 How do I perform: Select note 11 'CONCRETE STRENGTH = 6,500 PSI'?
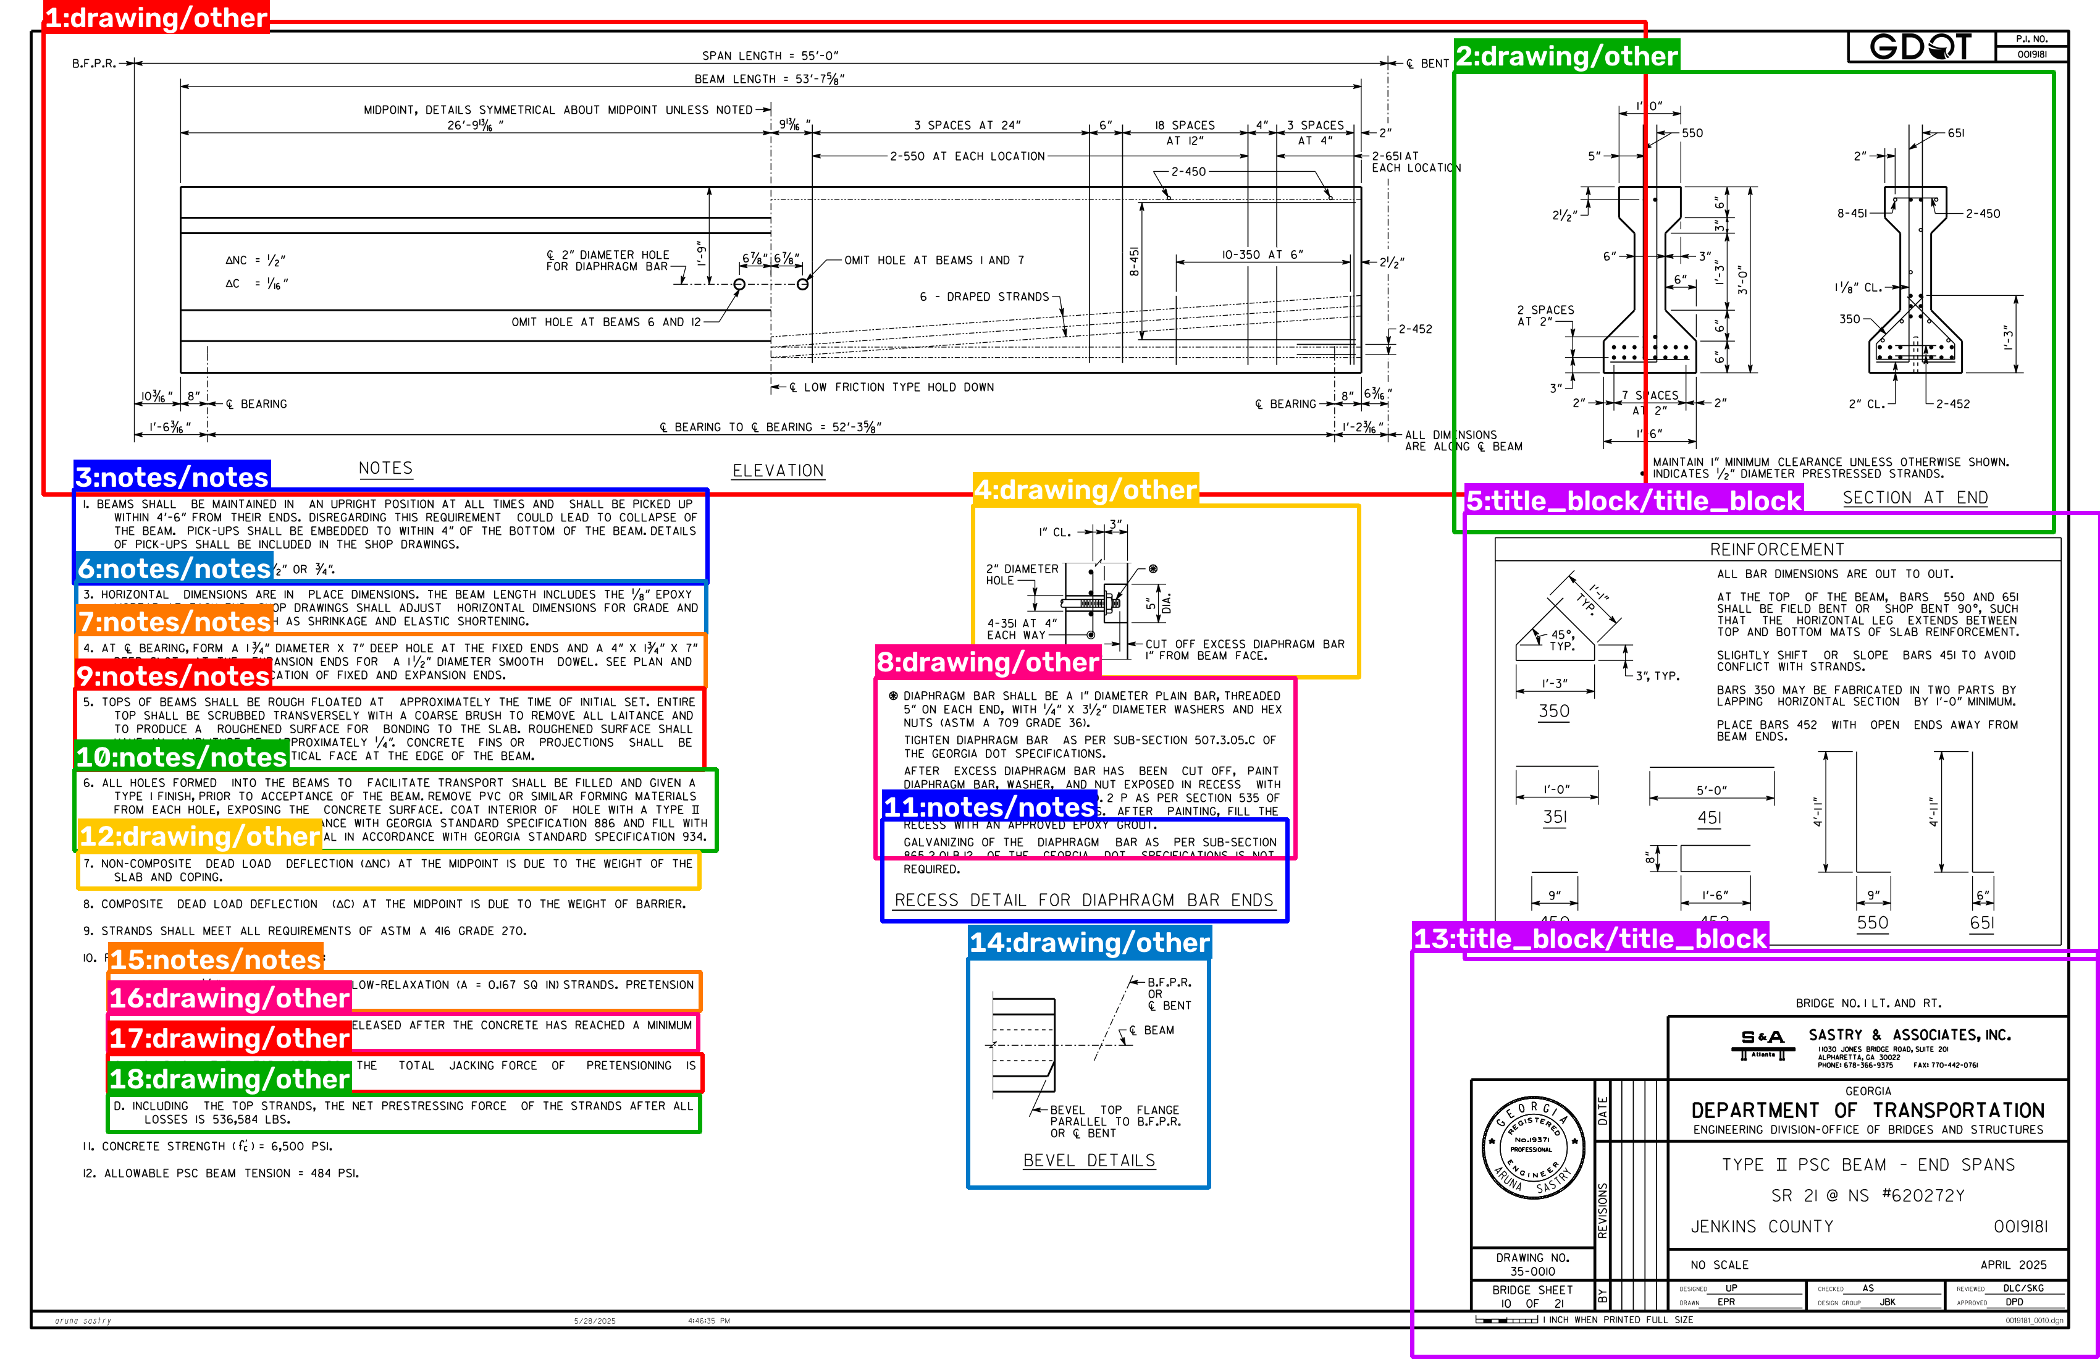(x=208, y=1147)
